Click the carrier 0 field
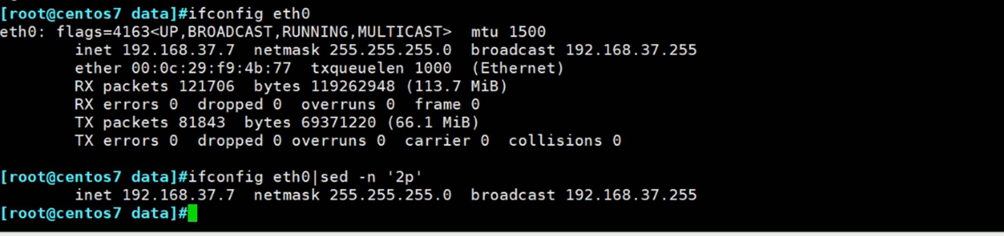This screenshot has width=1004, height=236. tap(446, 141)
